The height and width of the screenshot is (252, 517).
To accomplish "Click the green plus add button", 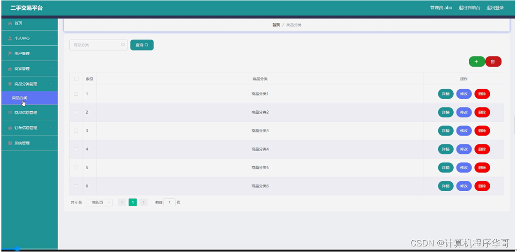I will point(476,62).
